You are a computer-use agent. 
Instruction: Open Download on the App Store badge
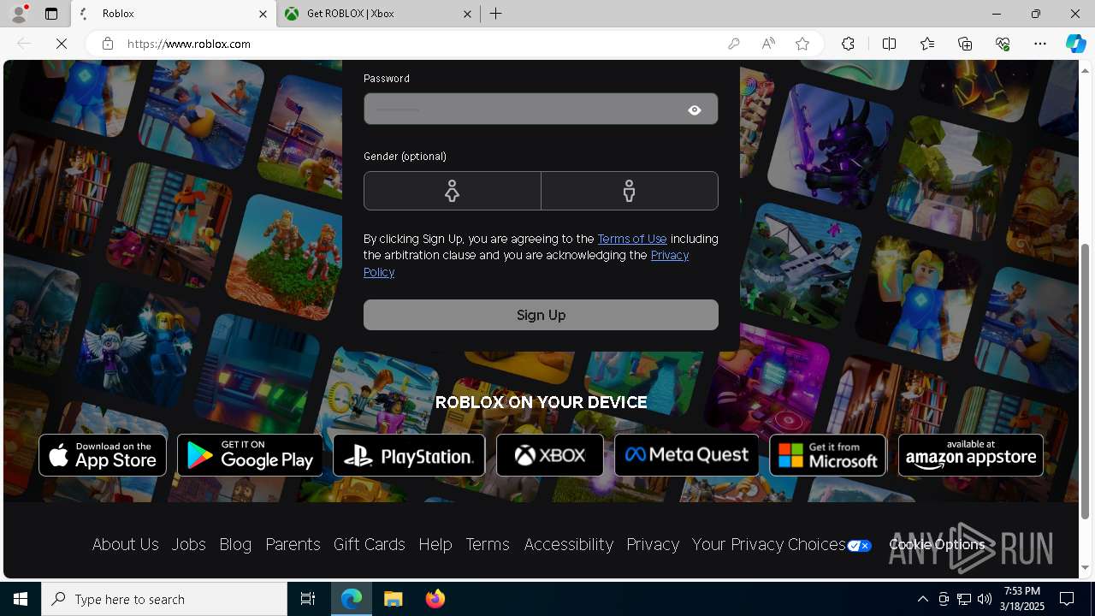click(x=103, y=455)
